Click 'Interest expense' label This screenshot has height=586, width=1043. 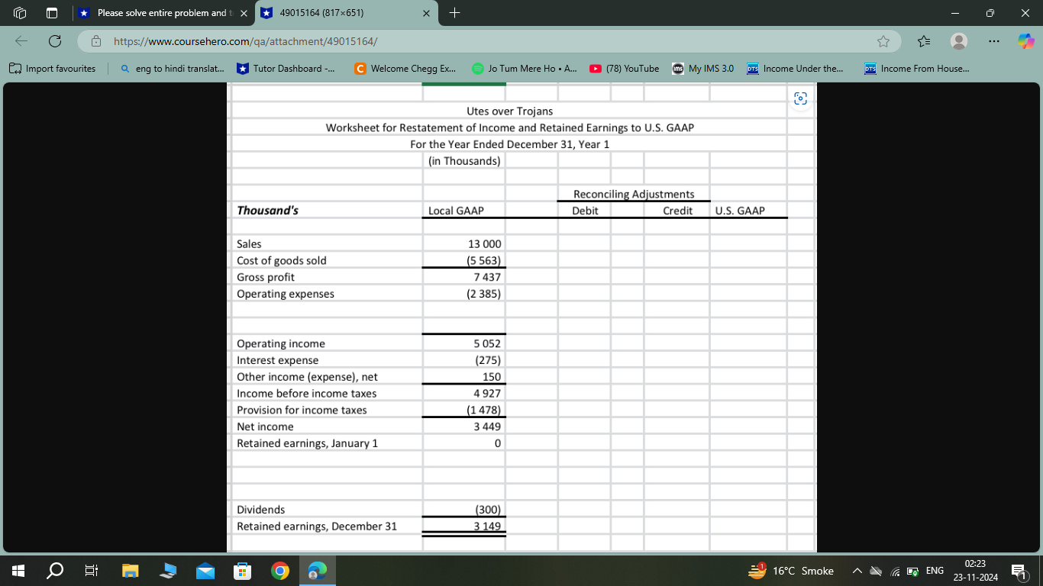coord(278,360)
